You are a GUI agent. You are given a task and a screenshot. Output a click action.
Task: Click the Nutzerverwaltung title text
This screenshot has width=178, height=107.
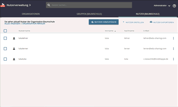click(x=17, y=5)
